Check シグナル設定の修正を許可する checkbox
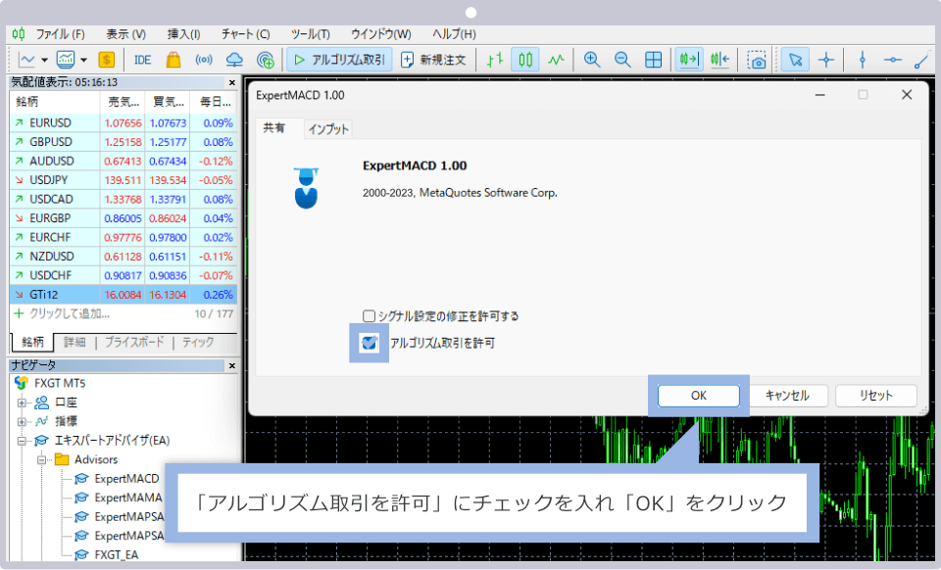The width and height of the screenshot is (941, 570). click(369, 316)
